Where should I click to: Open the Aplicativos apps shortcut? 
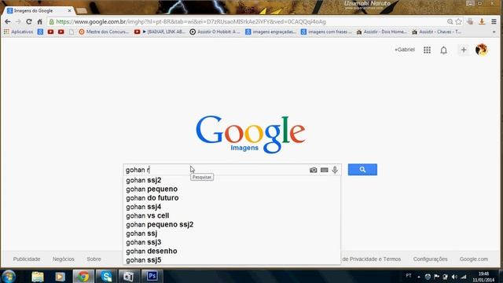[x=19, y=31]
